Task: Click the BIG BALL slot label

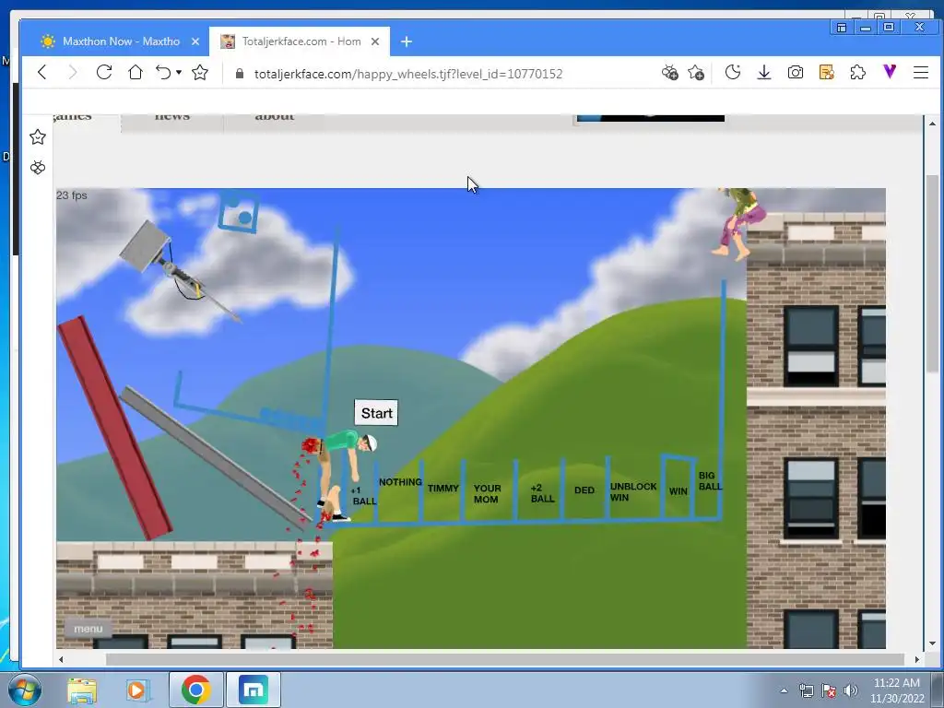Action: tap(710, 480)
